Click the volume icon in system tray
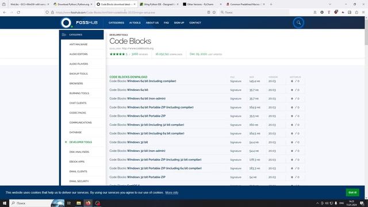Screen dimensions: 368x207 (327, 203)
